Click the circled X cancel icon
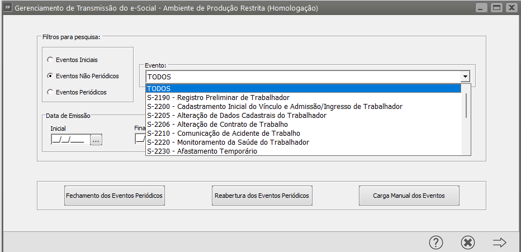Viewport: 521px width, 252px height. pos(468,242)
